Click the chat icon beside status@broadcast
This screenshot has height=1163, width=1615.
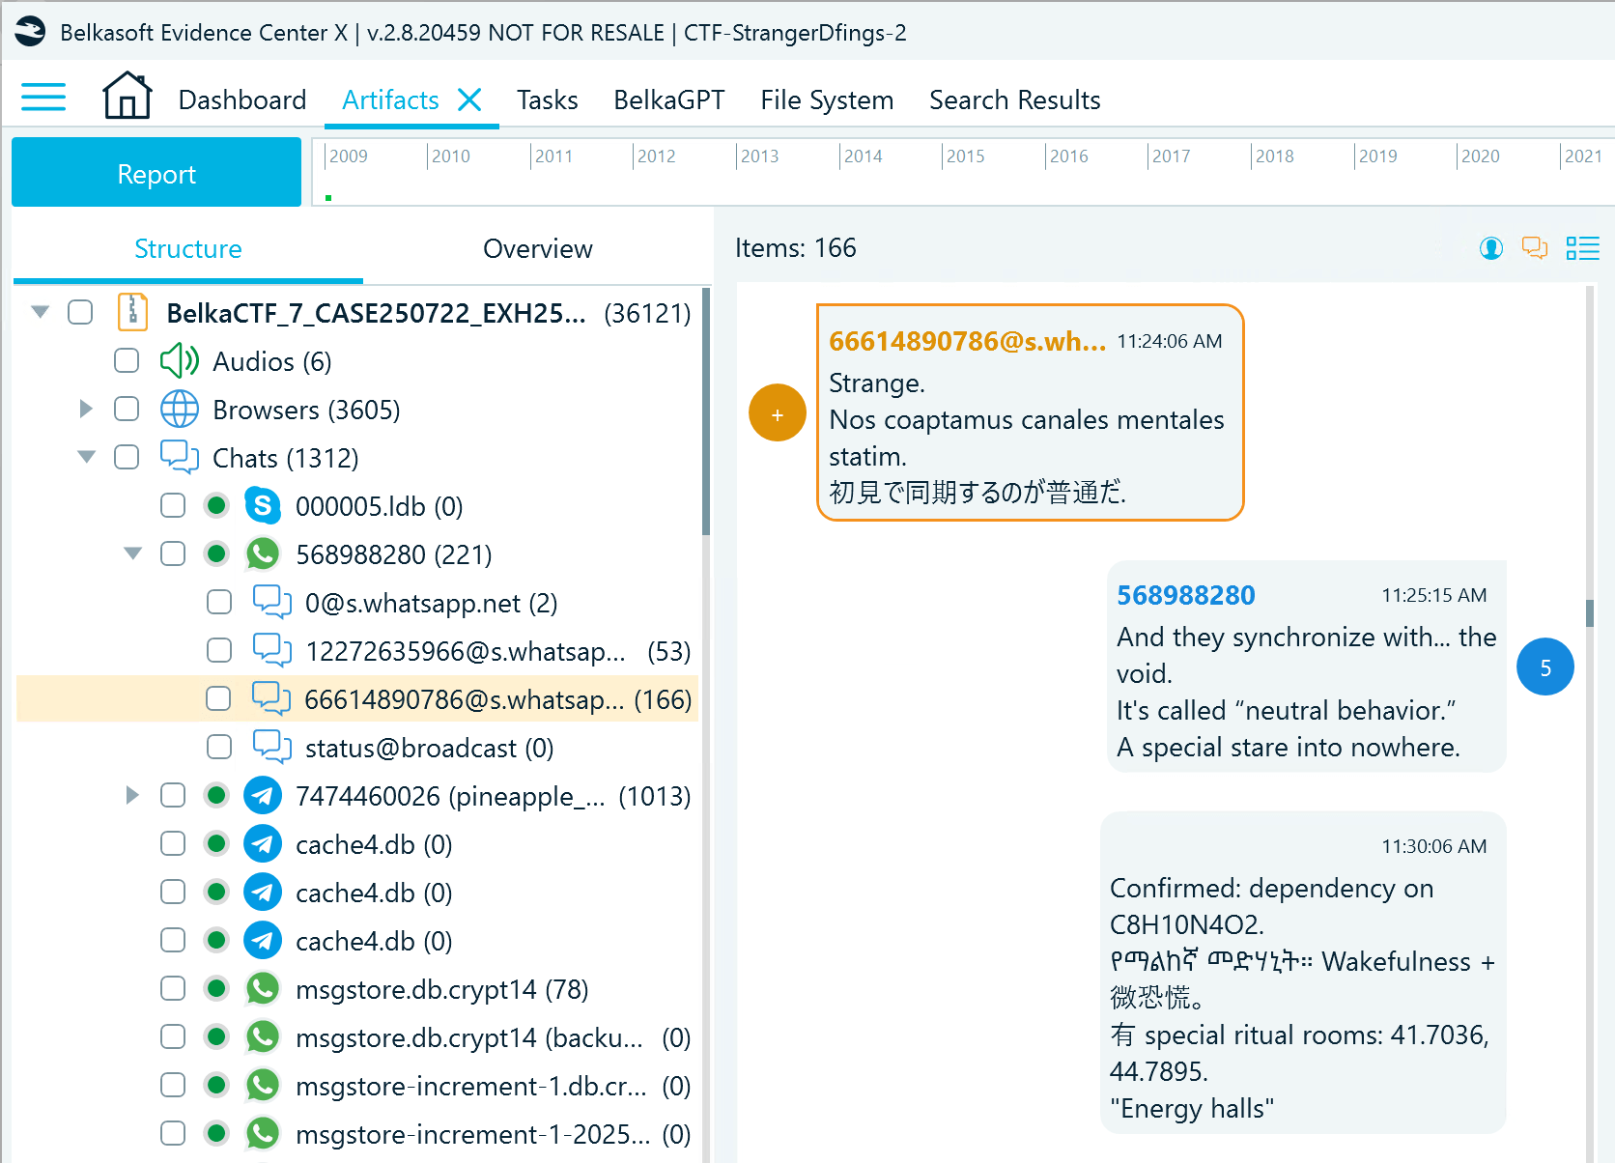(272, 748)
